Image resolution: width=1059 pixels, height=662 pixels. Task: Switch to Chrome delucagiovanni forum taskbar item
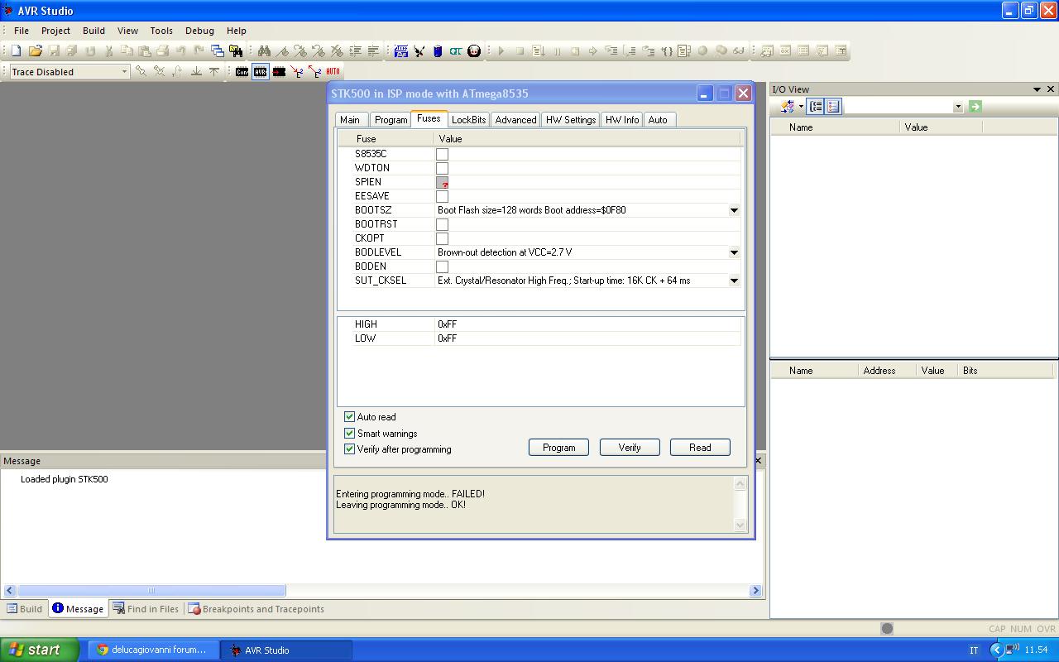(153, 650)
